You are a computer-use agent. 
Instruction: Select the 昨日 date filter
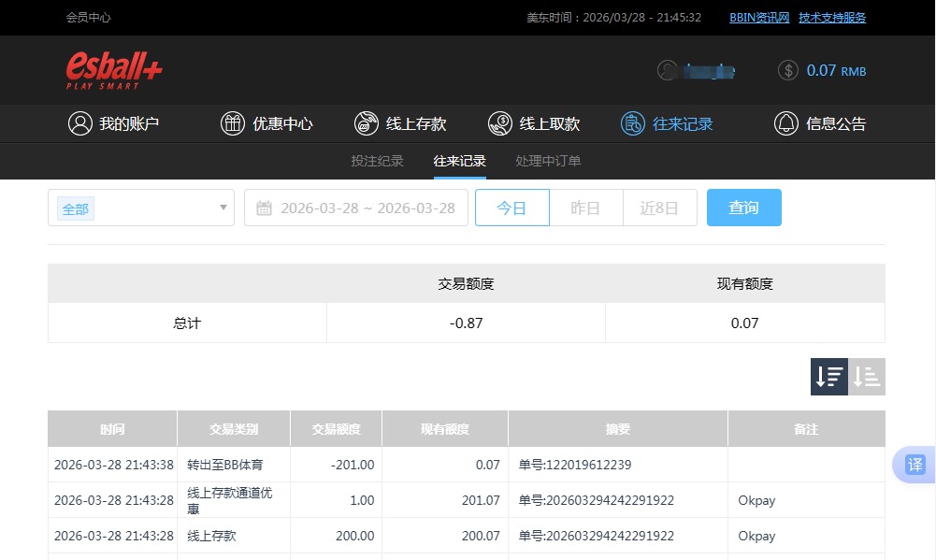[586, 208]
